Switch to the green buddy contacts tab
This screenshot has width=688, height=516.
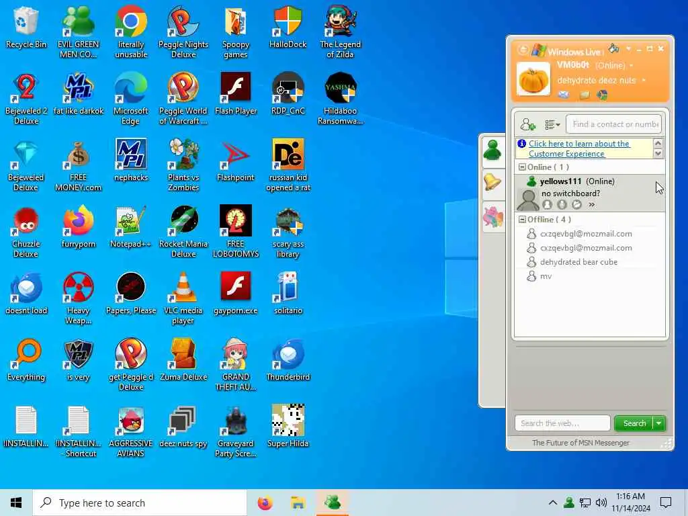click(x=492, y=150)
